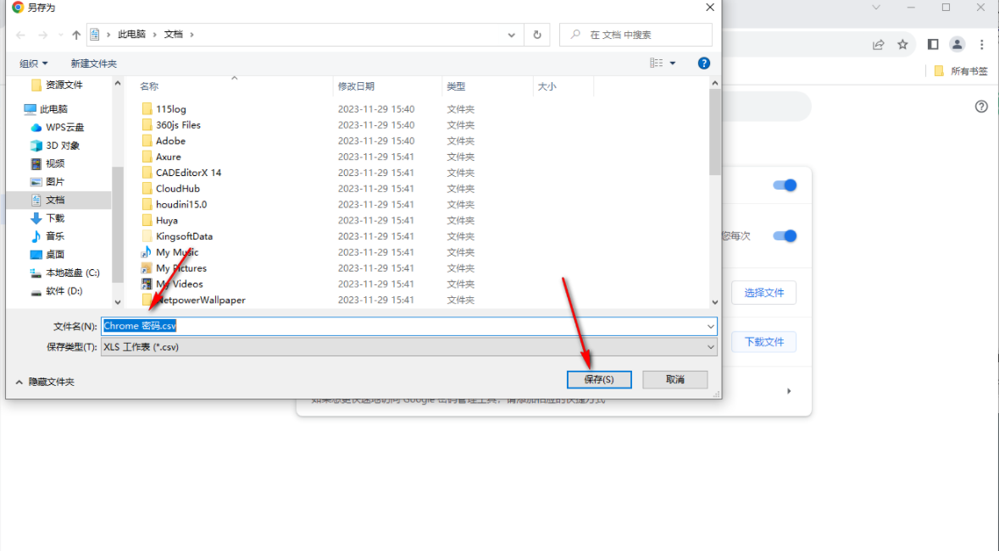Select 此电脑 in address path

click(132, 35)
